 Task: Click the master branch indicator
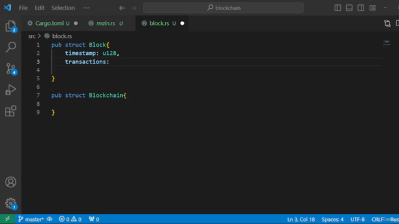click(x=31, y=219)
